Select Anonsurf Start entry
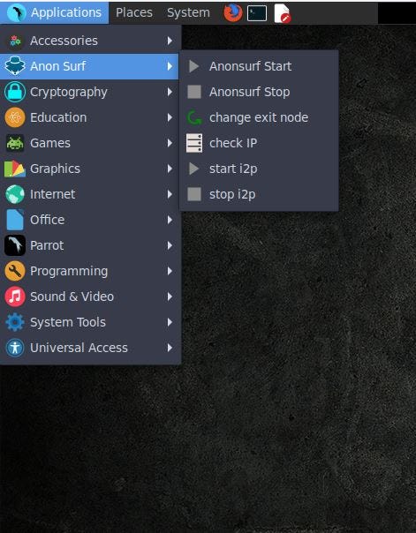416x533 pixels. (259, 66)
